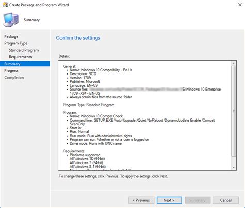
Task: Select the Standard Program step
Action: pos(24,50)
